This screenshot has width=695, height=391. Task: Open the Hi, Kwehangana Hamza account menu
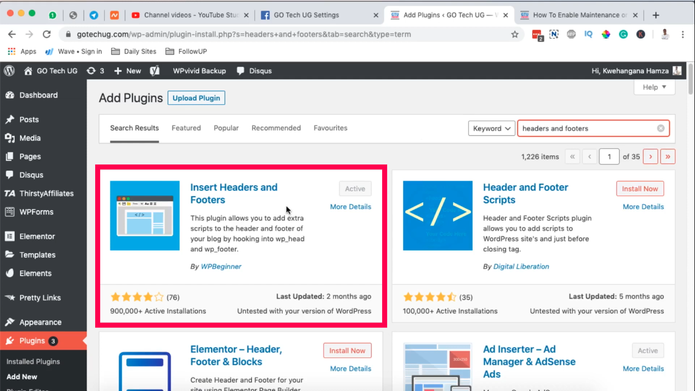click(636, 71)
